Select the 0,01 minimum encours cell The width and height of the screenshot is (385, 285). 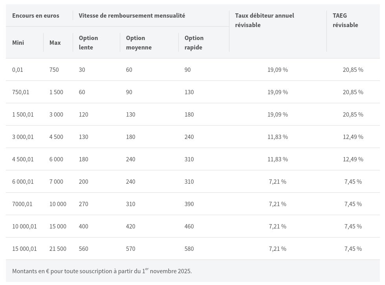[18, 70]
